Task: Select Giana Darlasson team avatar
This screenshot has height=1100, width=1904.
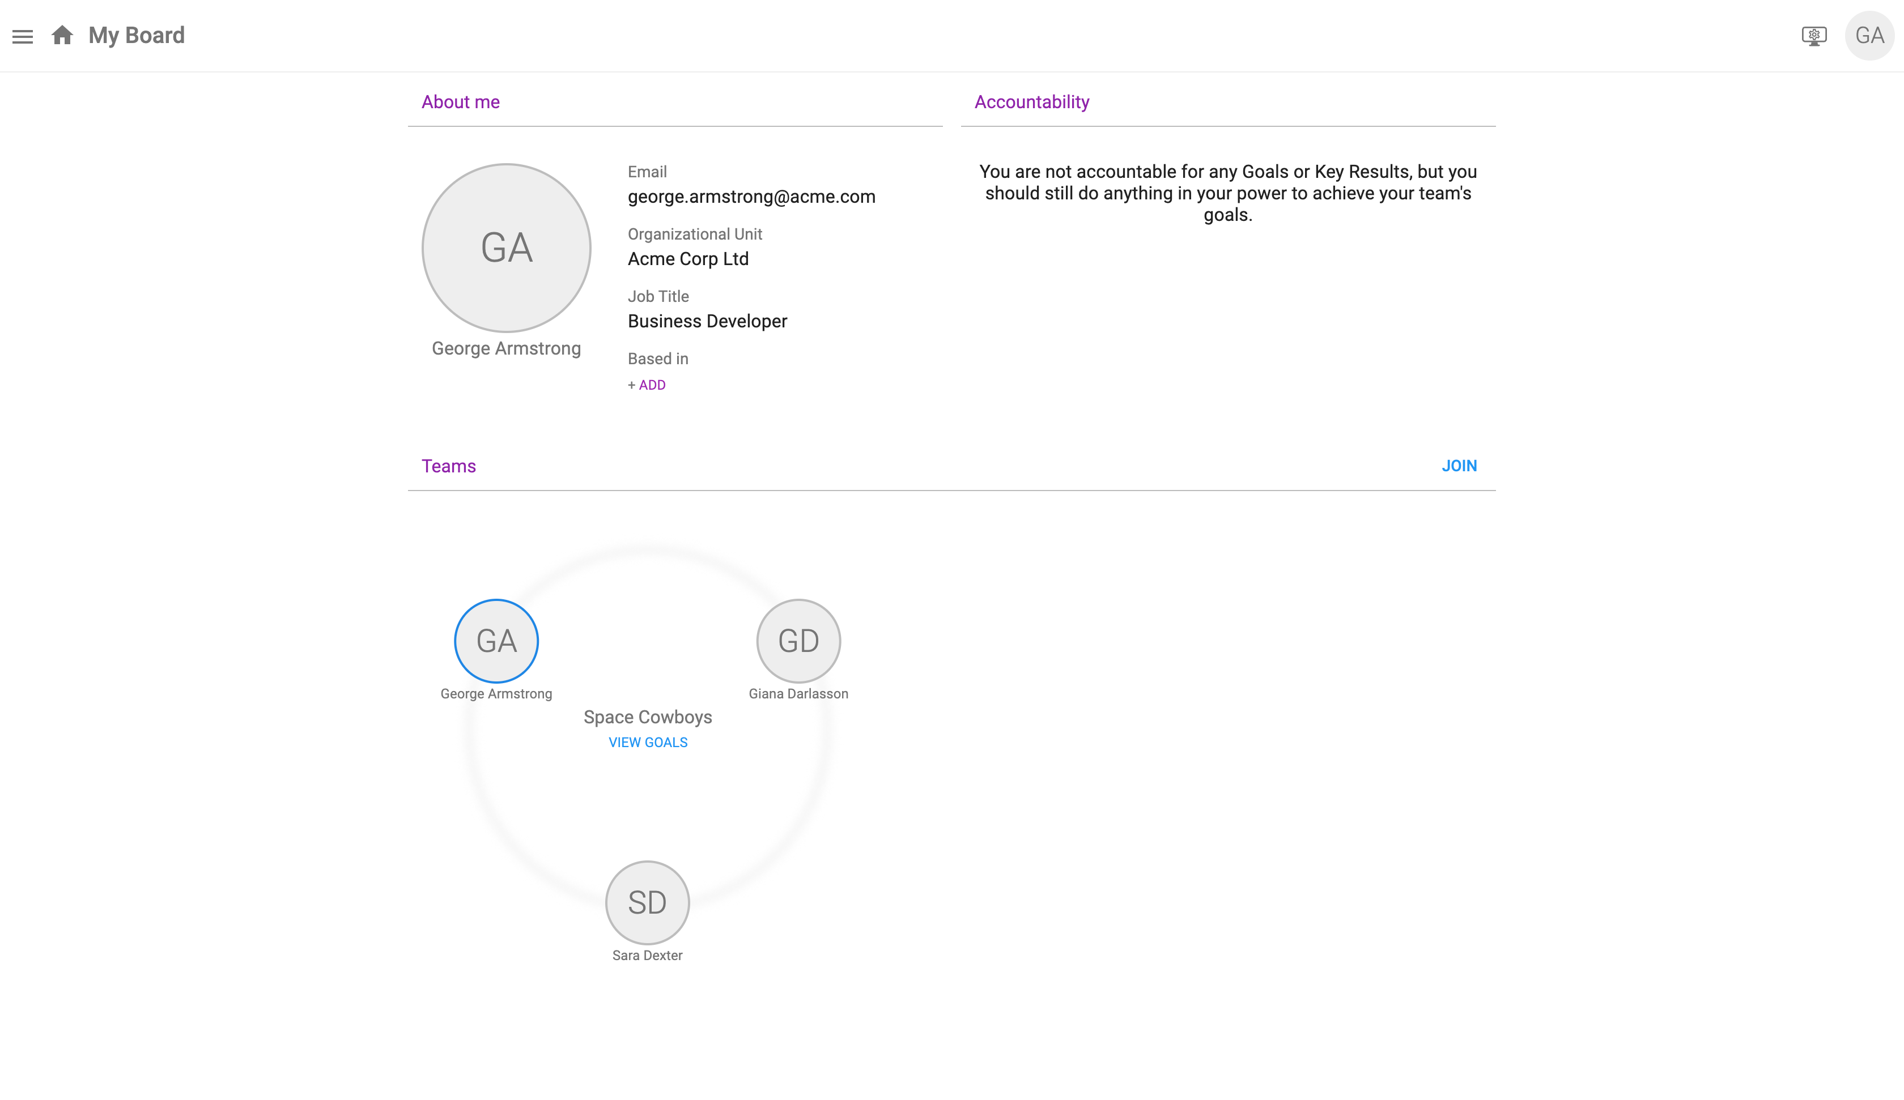Action: [x=798, y=641]
